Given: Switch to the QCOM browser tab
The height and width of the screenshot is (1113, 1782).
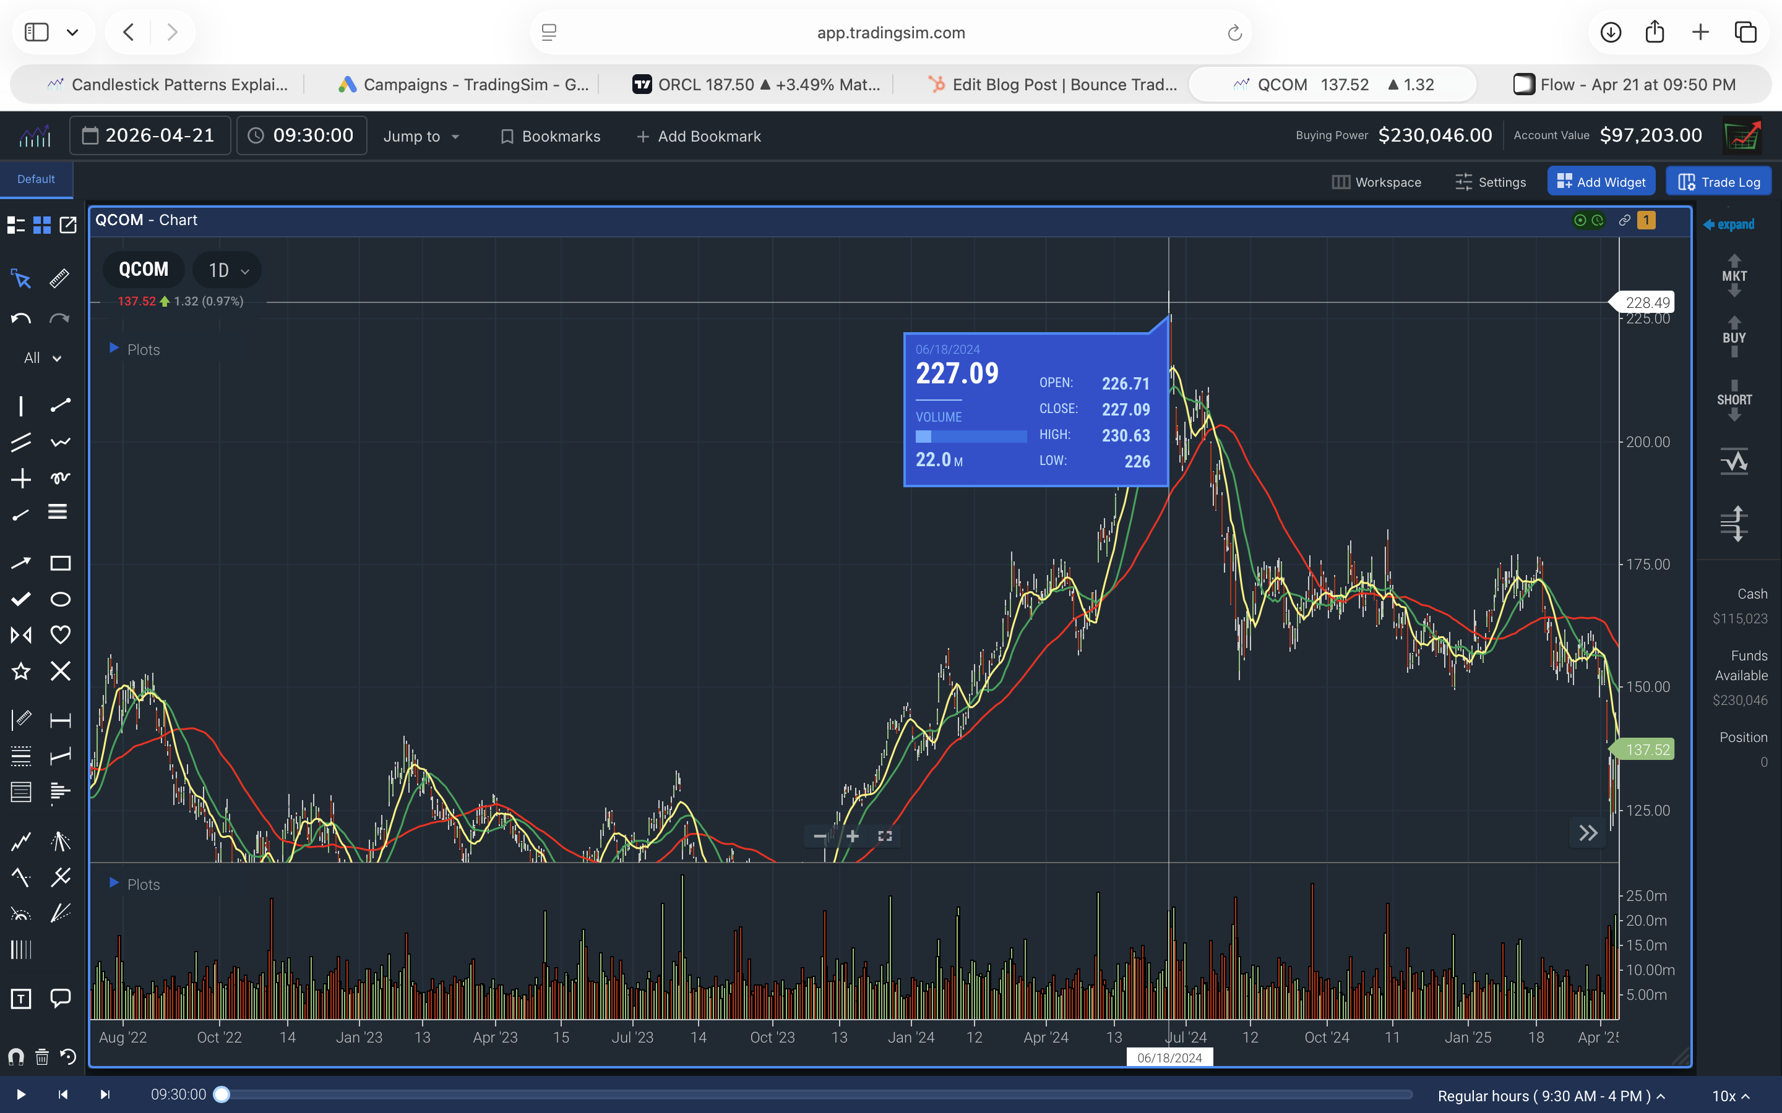Looking at the screenshot, I should tap(1332, 84).
